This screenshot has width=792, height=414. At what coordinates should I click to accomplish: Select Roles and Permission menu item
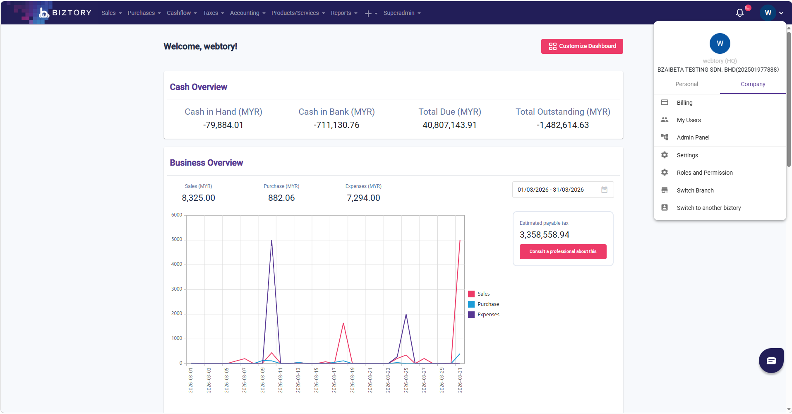click(x=720, y=173)
